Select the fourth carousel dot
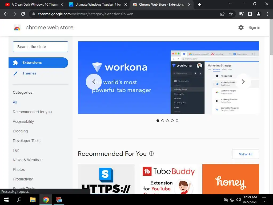 click(x=172, y=121)
